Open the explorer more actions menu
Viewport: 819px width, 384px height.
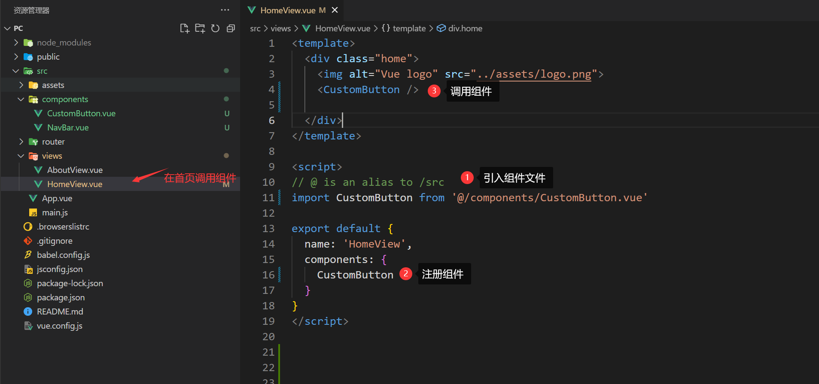[225, 10]
